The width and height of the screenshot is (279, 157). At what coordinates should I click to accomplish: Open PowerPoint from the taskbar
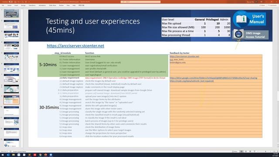(45, 155)
